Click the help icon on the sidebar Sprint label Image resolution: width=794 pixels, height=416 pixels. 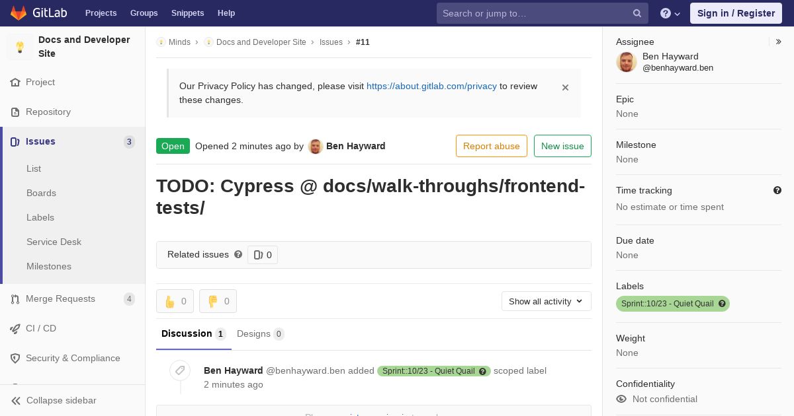(722, 304)
